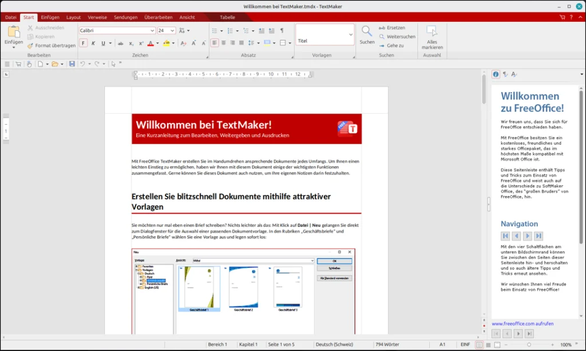Click the save floppy disk icon
Screen dimensions: 586x351
pos(72,64)
